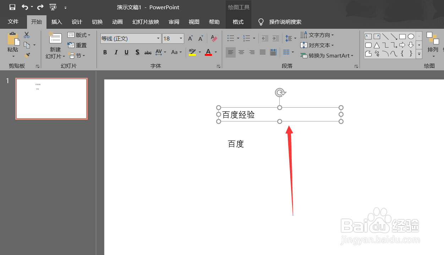Select the triangle shape in shapes gallery

click(x=377, y=45)
